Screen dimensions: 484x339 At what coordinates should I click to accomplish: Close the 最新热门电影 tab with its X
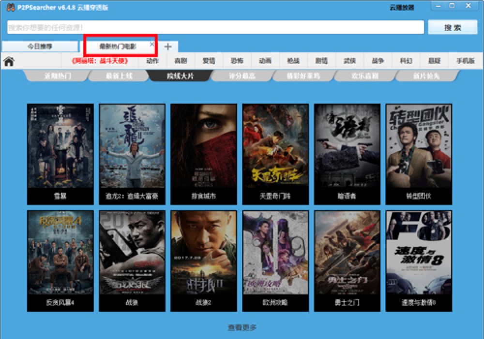(152, 44)
